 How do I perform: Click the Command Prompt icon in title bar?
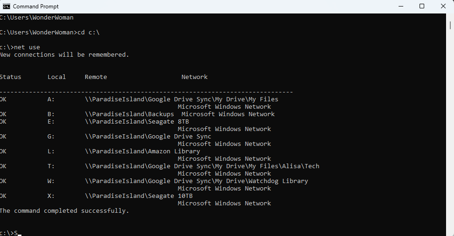(7, 7)
